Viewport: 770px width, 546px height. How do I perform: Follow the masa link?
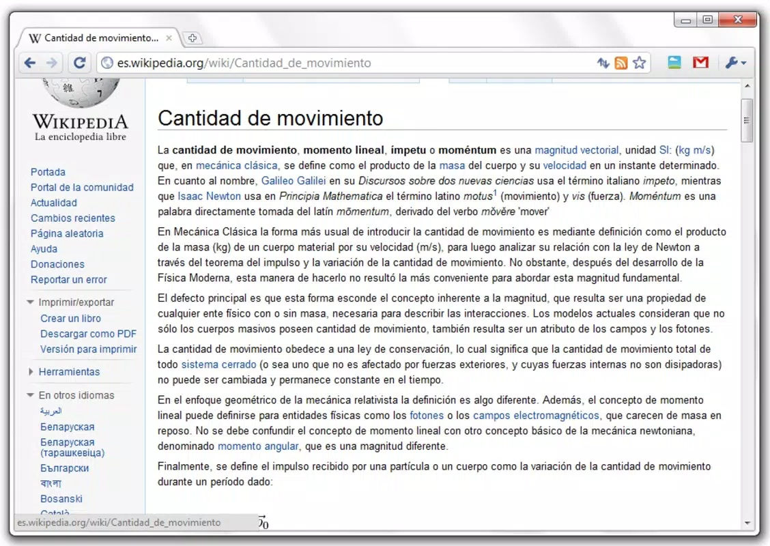coord(452,165)
